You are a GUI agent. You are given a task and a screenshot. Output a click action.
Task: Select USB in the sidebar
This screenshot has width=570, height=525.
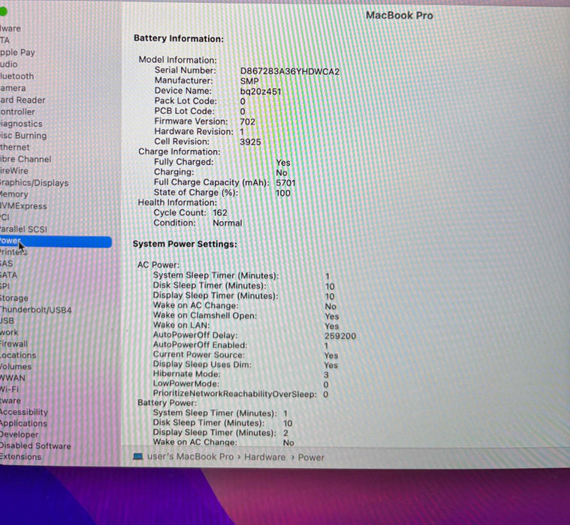[x=7, y=320]
